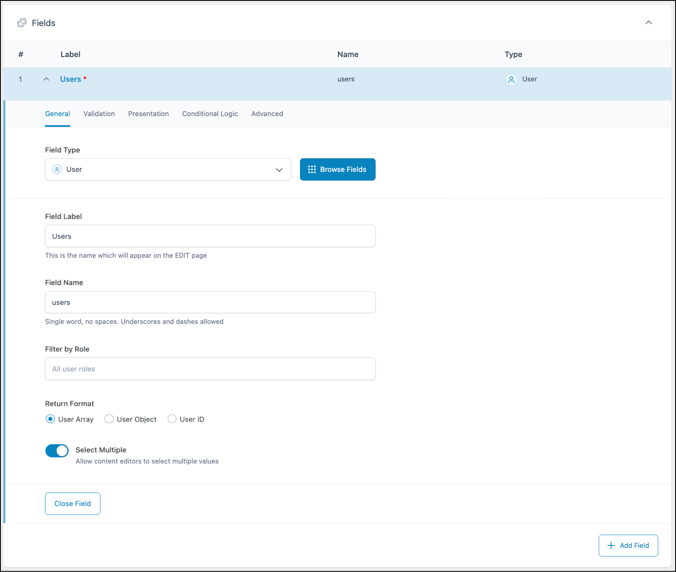Click the Browse Fields button
Screen dimensions: 676x572
[x=338, y=169]
